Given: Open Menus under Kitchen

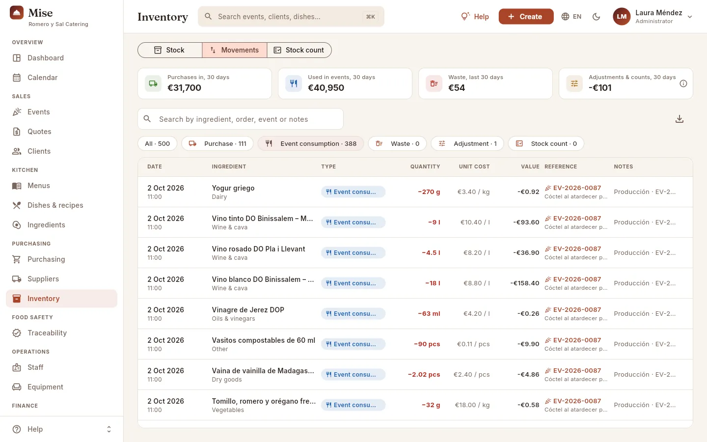Looking at the screenshot, I should click(x=61, y=186).
